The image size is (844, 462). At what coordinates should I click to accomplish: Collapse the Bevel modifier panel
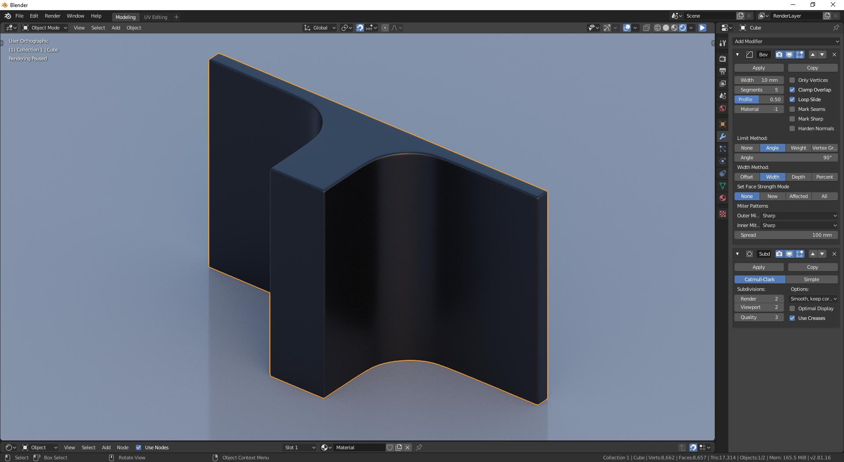coord(737,55)
